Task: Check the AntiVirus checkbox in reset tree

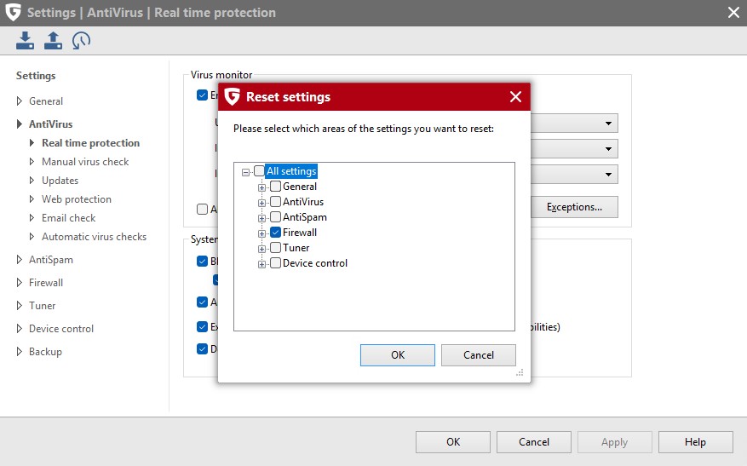Action: pos(275,201)
